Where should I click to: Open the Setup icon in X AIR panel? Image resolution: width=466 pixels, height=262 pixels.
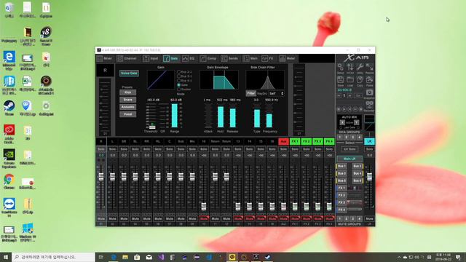point(341,68)
